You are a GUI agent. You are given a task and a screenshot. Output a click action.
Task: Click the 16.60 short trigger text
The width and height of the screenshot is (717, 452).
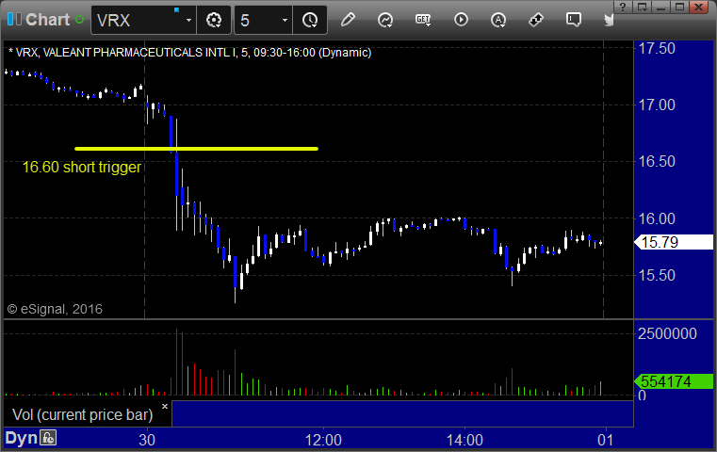tap(81, 168)
